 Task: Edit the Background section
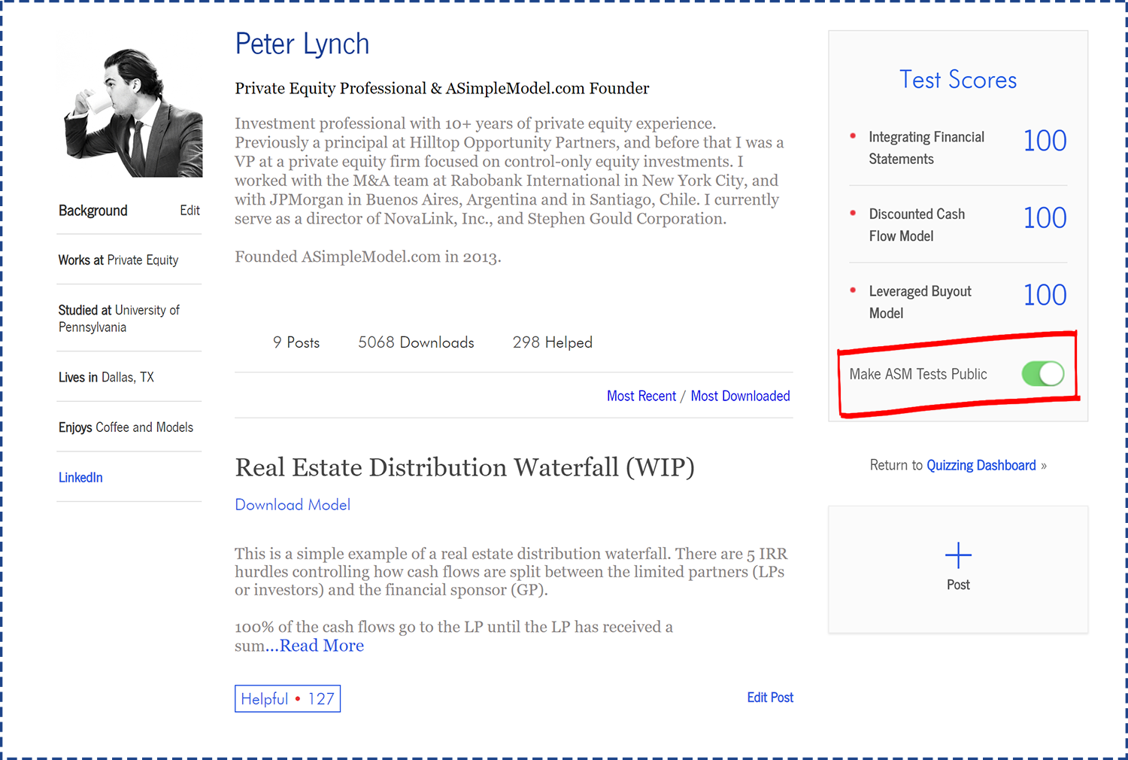point(190,211)
